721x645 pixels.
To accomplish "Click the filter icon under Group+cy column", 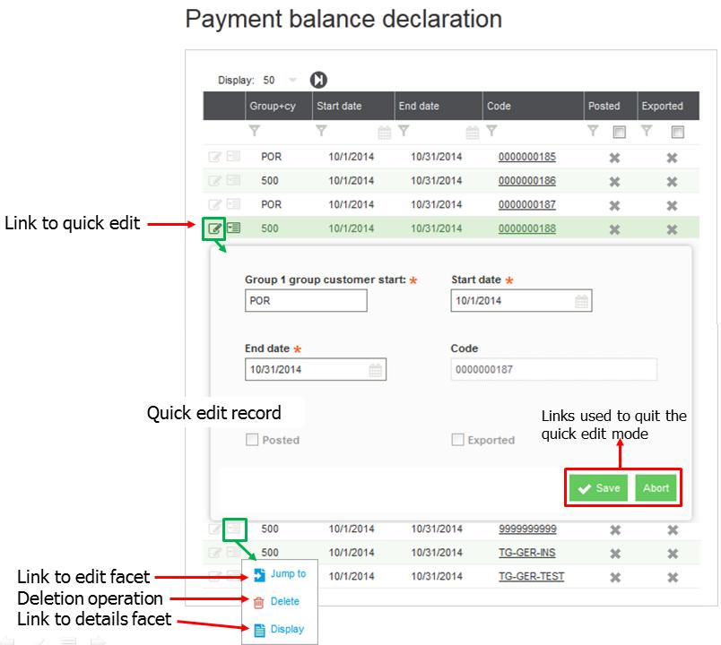I will coord(255,132).
